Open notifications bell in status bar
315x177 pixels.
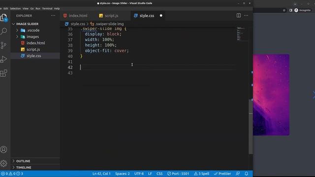(246, 174)
